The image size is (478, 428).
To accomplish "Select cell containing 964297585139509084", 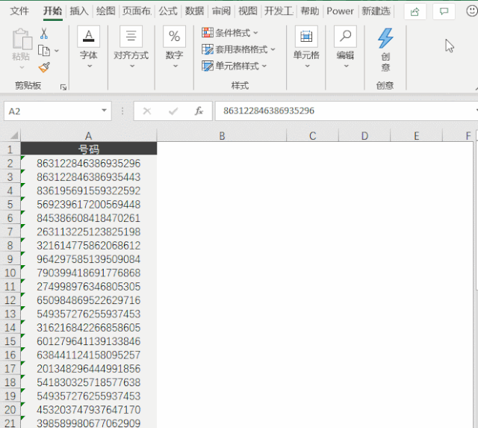I will tap(89, 259).
